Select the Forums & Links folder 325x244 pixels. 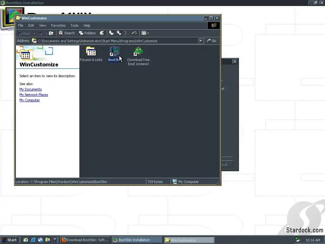[x=91, y=54]
